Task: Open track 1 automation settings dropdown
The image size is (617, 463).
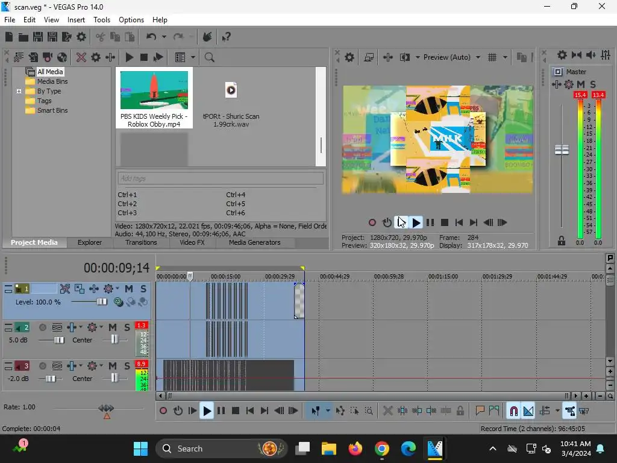Action: 117,289
